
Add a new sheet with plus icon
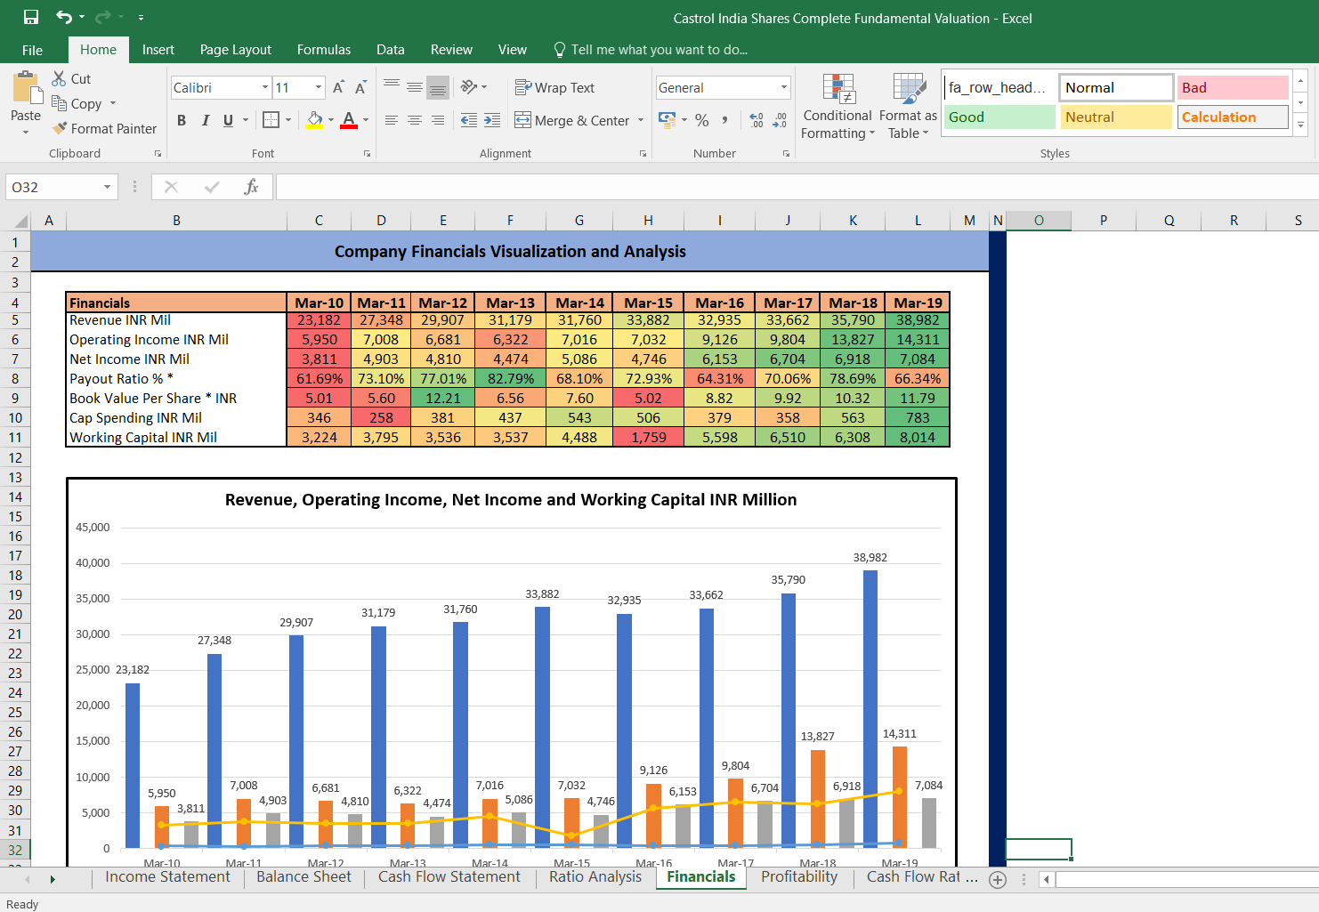click(998, 879)
